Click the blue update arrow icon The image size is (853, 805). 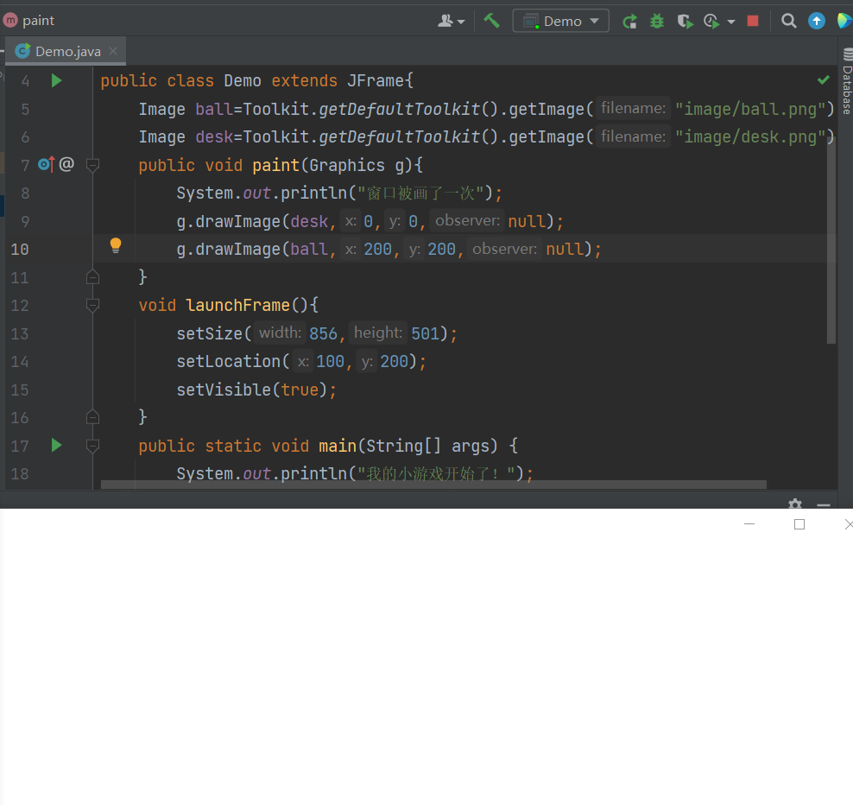tap(817, 21)
